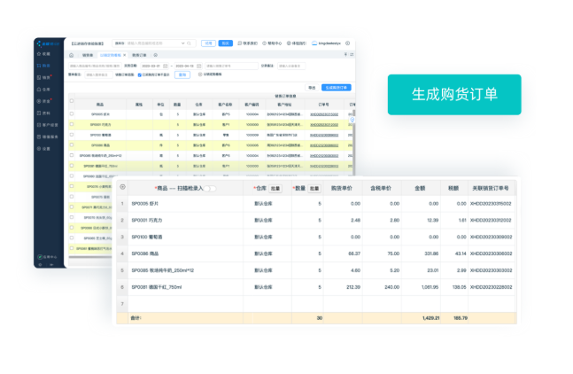Viewport: 573px width, 374px height.
Task: Toggle the 扫描枪录入 switch
Action: [211, 188]
